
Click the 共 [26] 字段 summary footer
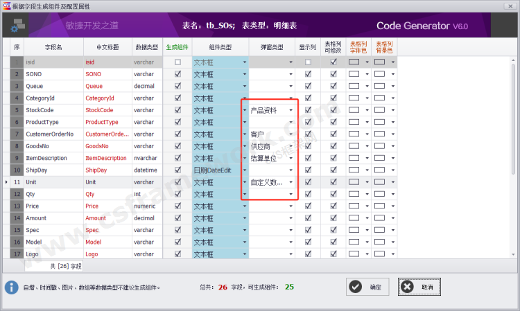(x=53, y=266)
